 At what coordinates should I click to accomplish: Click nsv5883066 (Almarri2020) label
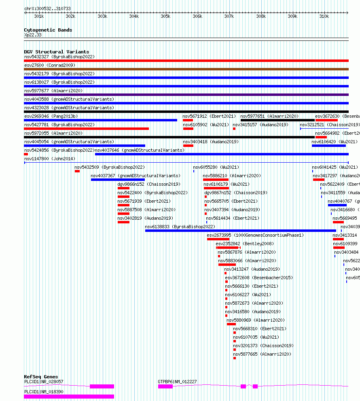pyautogui.click(x=247, y=261)
